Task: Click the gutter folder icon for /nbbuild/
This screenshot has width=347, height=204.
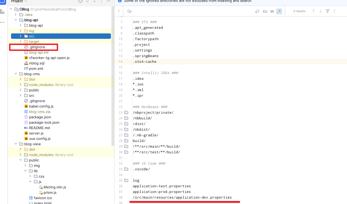Action: coord(126,118)
